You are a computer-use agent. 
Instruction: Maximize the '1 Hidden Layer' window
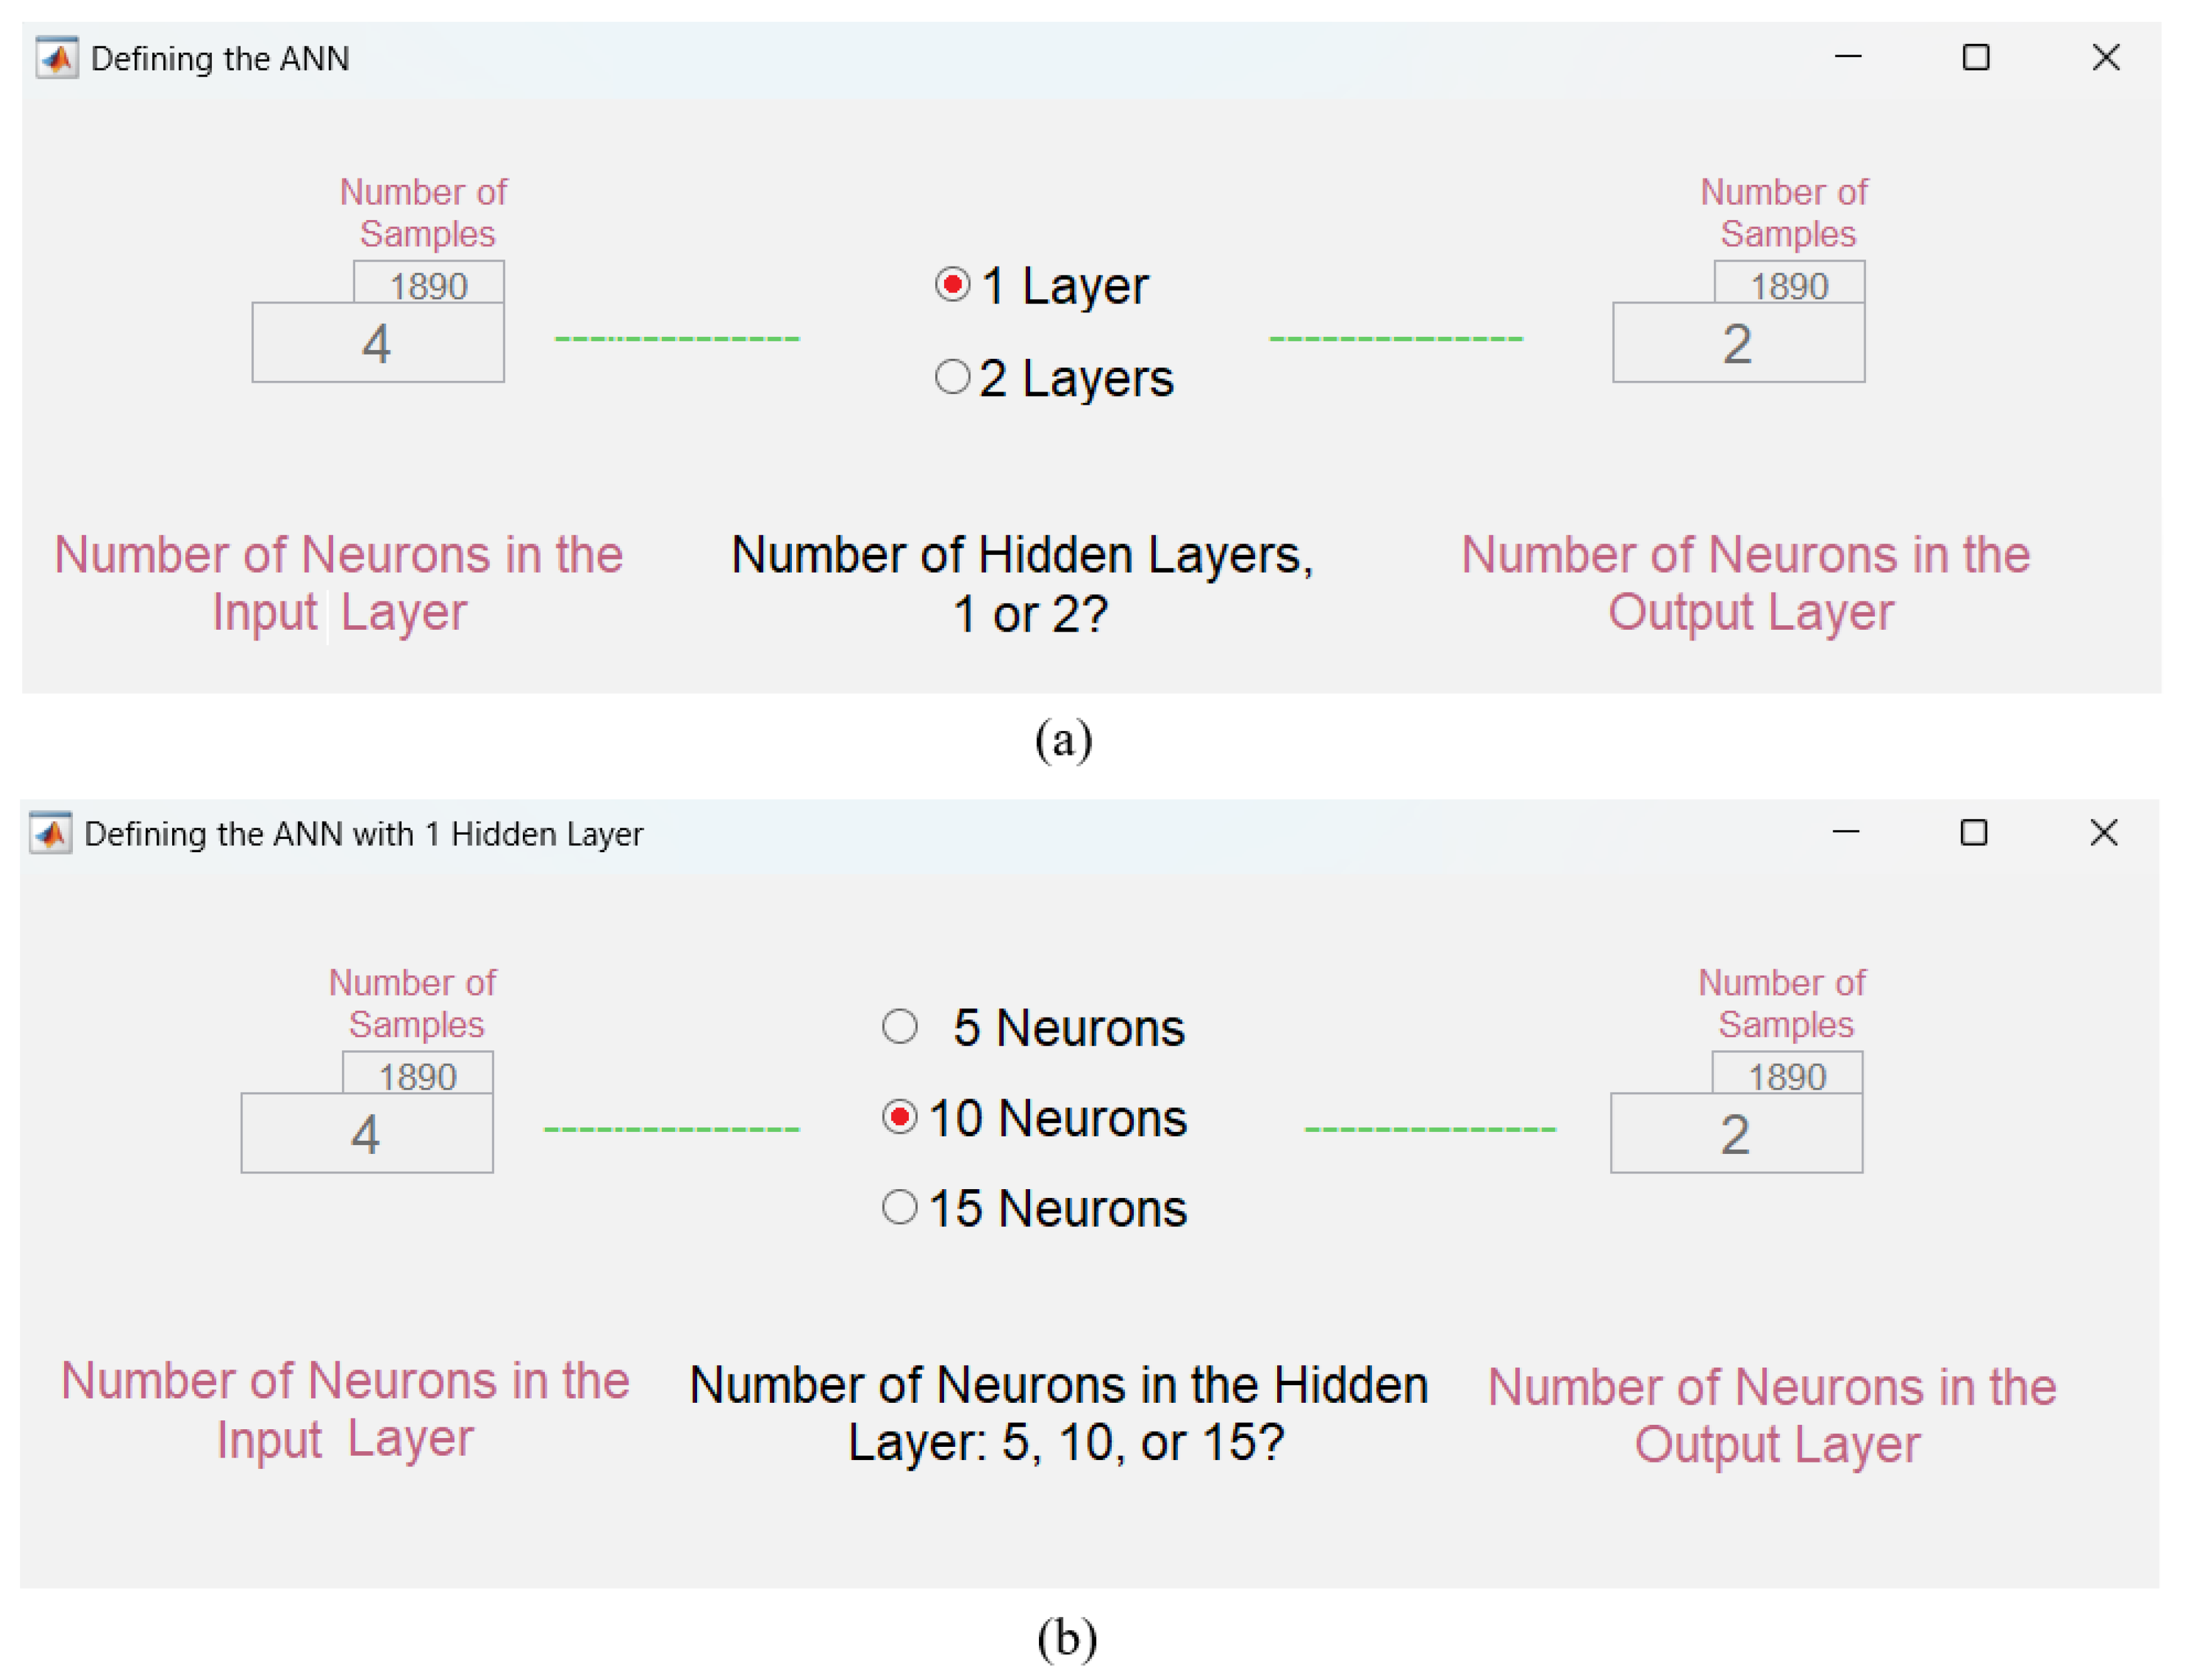tap(1974, 833)
